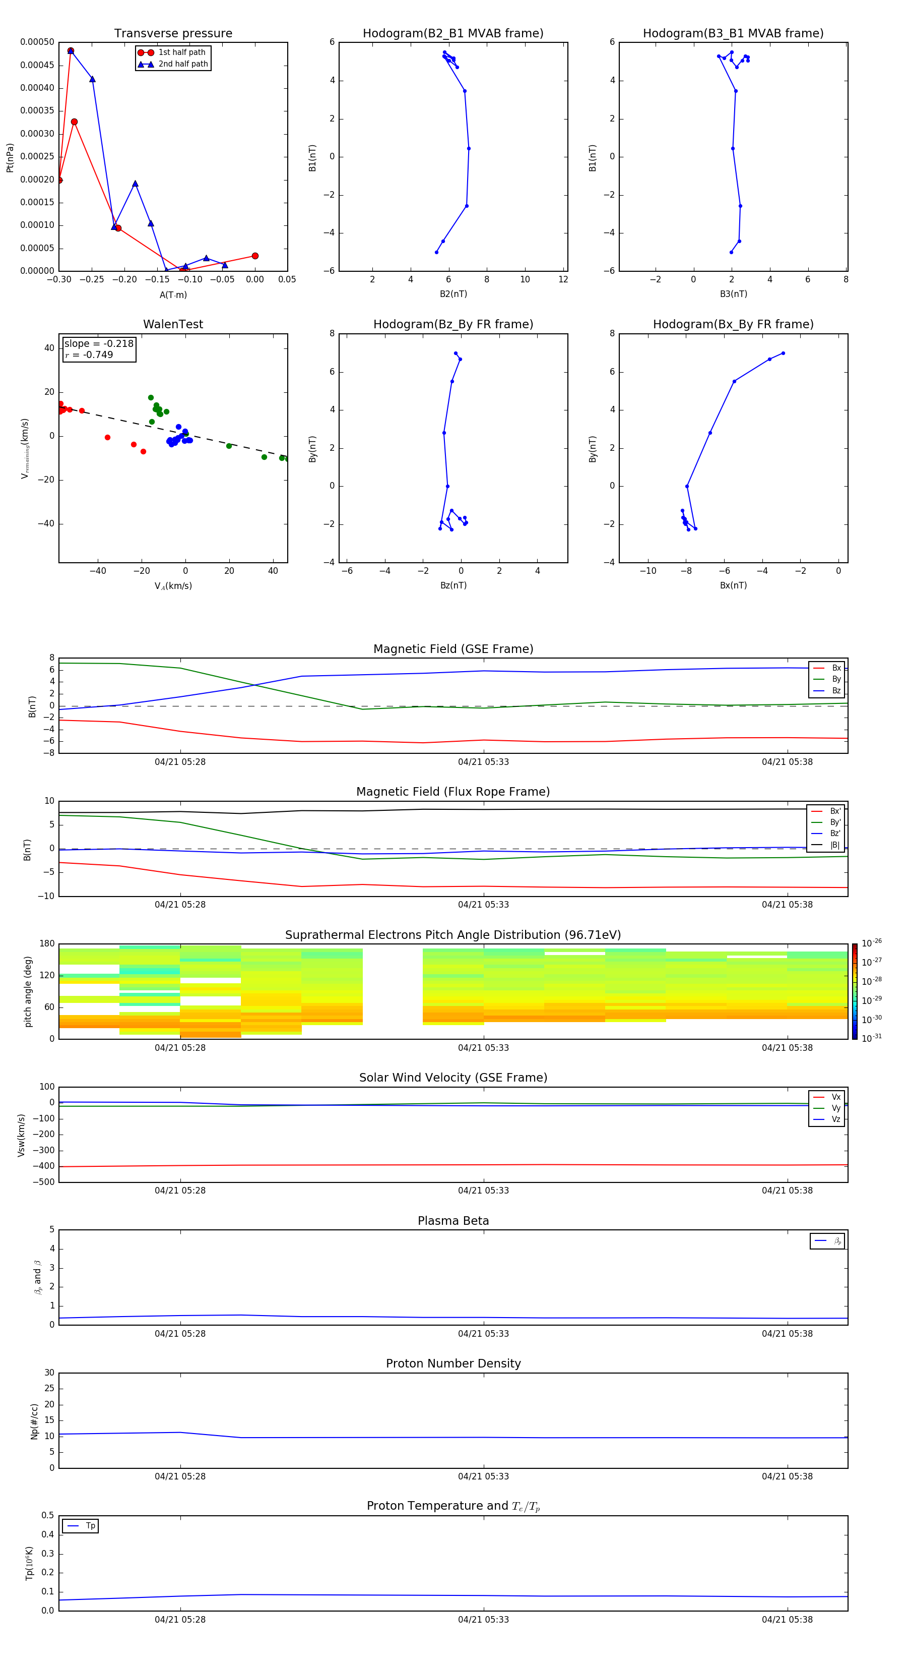Screen dimensions: 907x1664
Task: Click the 'Proton Number Density' title
Action: [x=453, y=1363]
